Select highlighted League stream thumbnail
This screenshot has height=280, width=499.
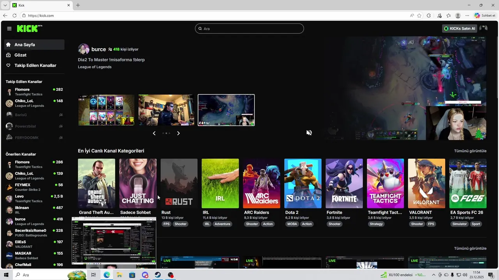[x=226, y=110]
